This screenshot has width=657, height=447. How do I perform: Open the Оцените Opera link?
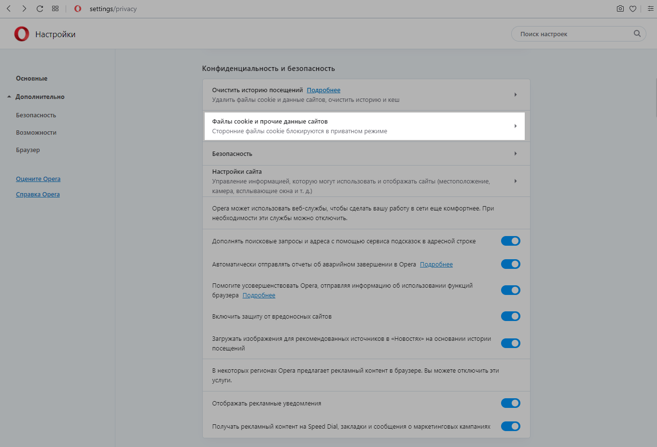[x=38, y=179]
